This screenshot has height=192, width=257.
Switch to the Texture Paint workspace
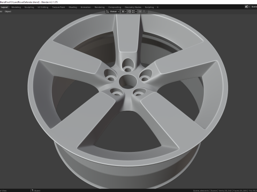pos(58,7)
